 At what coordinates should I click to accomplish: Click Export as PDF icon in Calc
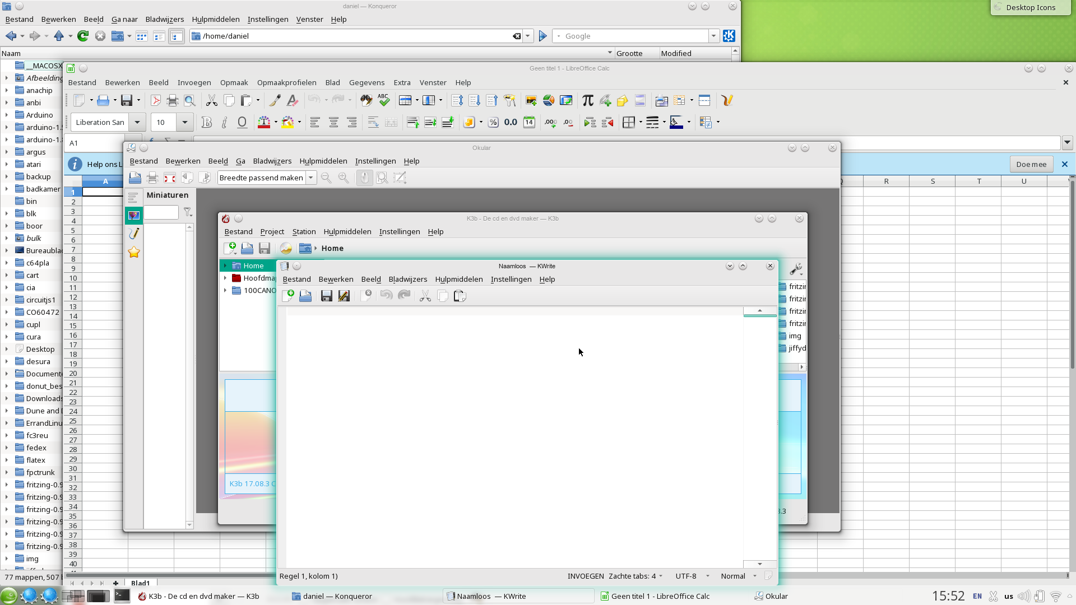tap(156, 100)
